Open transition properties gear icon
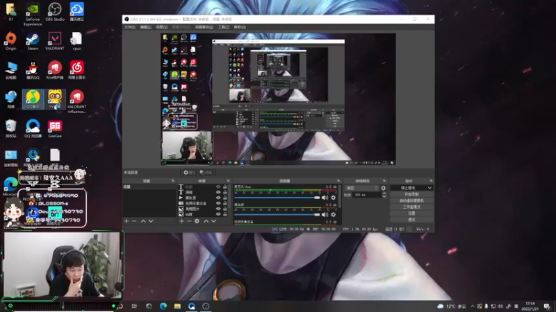 pos(384,188)
